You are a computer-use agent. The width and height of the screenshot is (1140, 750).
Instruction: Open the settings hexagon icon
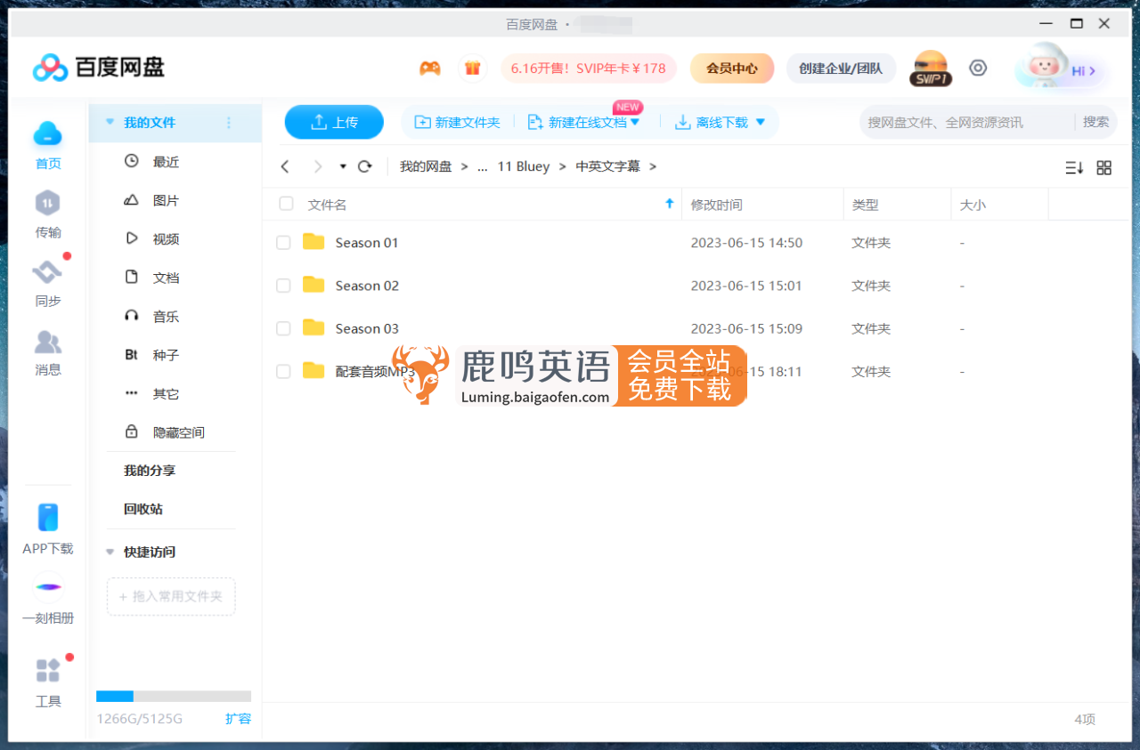click(978, 68)
